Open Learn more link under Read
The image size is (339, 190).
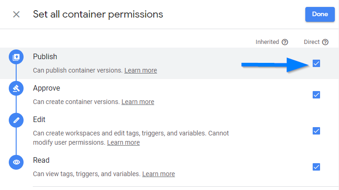click(x=158, y=174)
